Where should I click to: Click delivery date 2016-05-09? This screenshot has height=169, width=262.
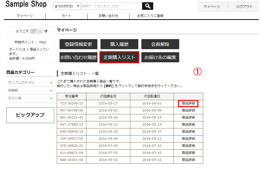(x=152, y=110)
